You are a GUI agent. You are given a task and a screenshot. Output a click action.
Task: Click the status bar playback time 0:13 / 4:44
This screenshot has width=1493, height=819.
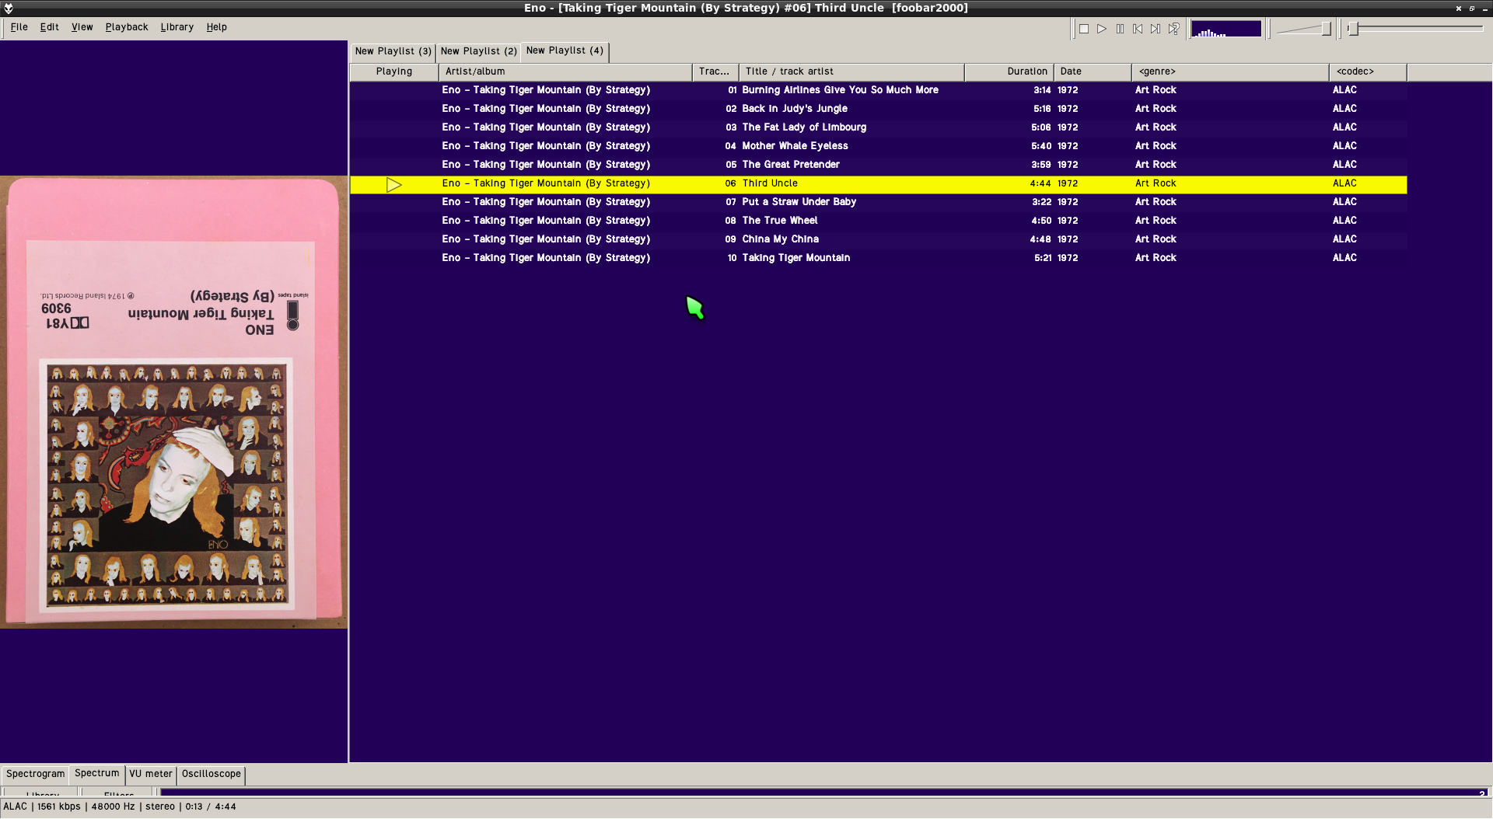coord(211,807)
